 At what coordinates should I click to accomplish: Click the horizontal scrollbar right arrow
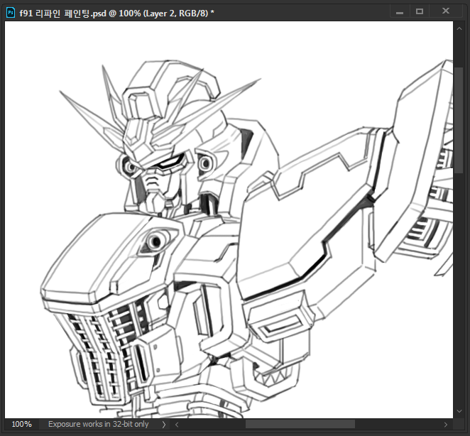point(446,425)
